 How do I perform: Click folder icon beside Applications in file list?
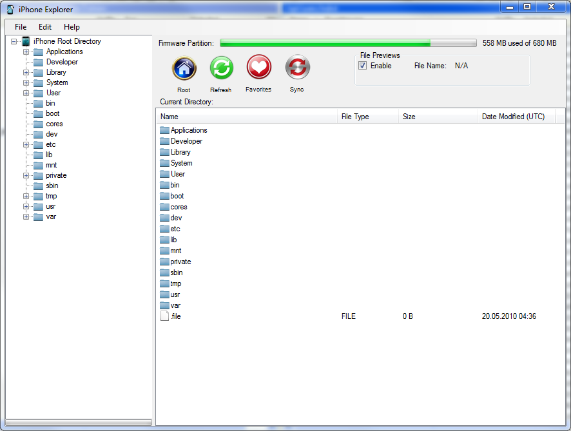pos(164,130)
